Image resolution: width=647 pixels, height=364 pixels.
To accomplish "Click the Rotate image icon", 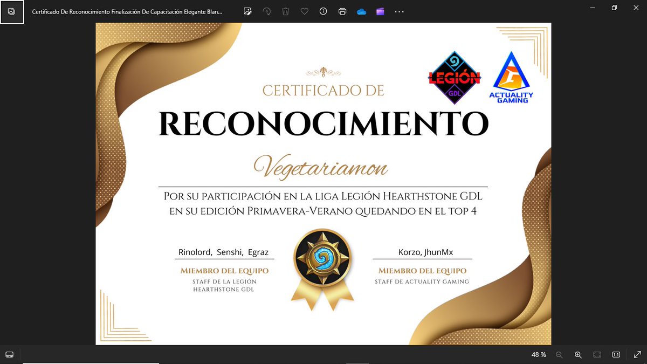I will click(266, 11).
